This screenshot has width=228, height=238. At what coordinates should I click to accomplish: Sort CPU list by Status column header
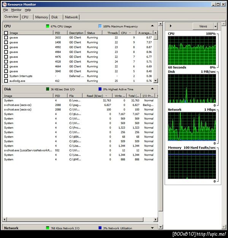[94, 33]
